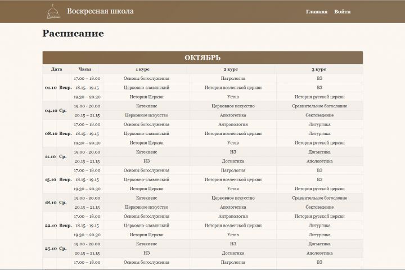Click Церковное искусство in 2 курс on 18.10
This screenshot has height=270, width=405.
click(233, 198)
